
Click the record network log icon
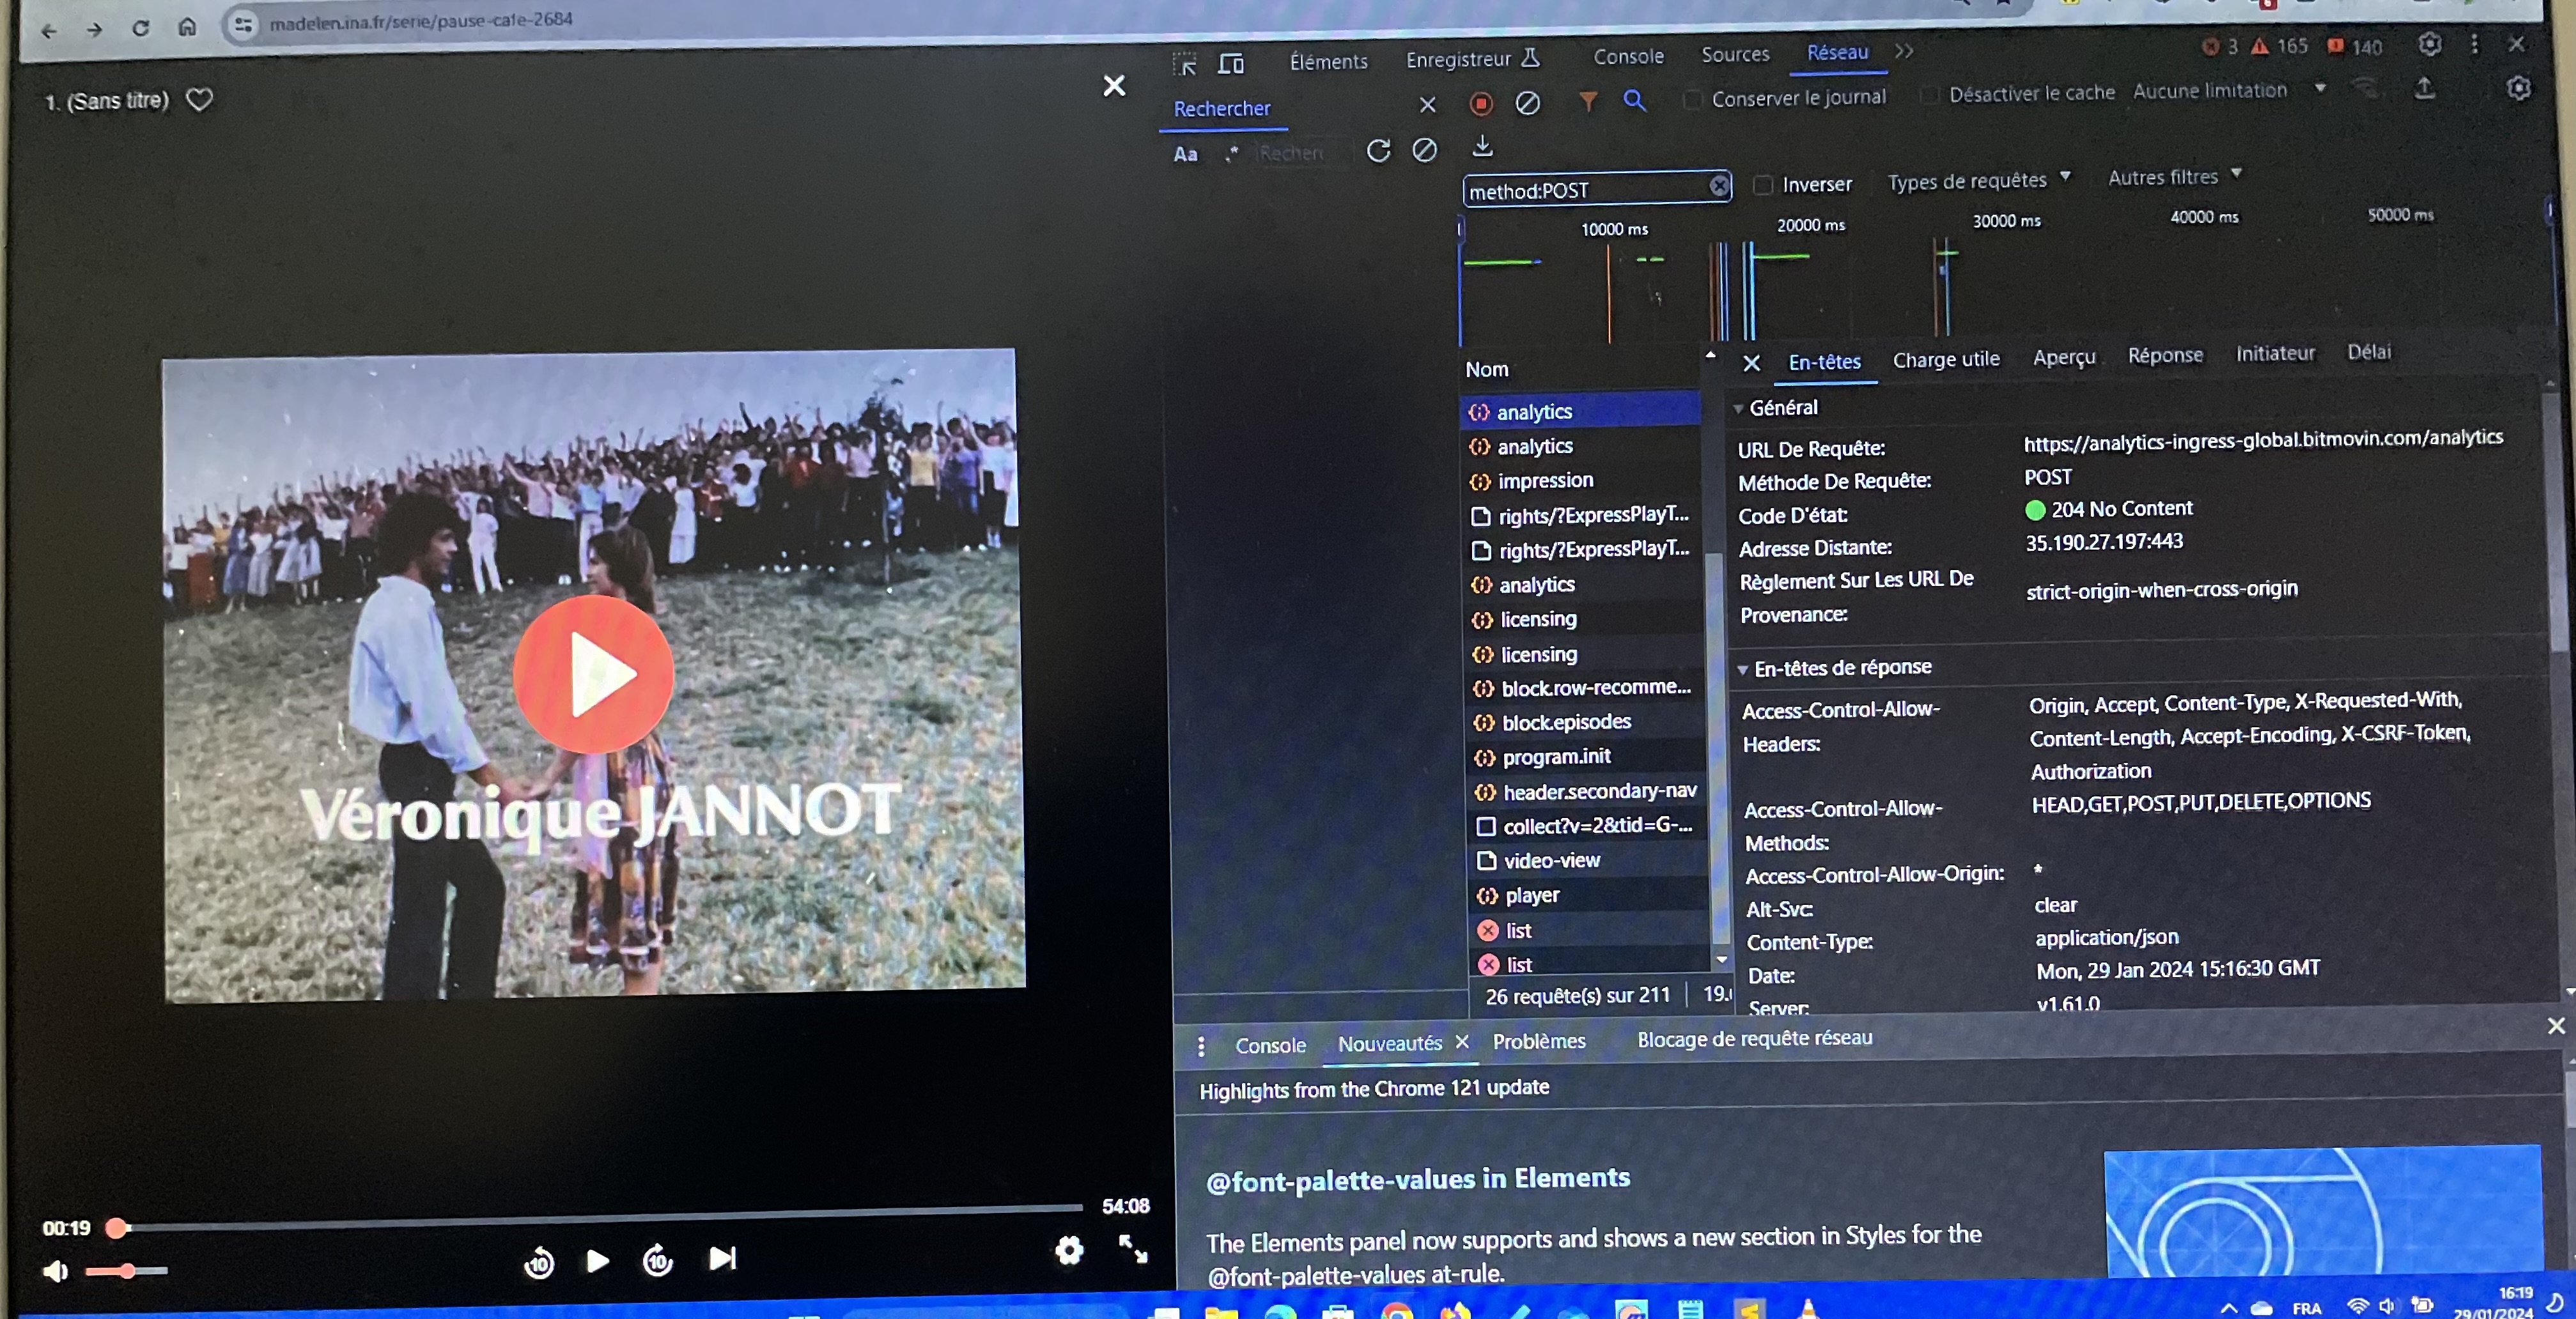coord(1481,103)
